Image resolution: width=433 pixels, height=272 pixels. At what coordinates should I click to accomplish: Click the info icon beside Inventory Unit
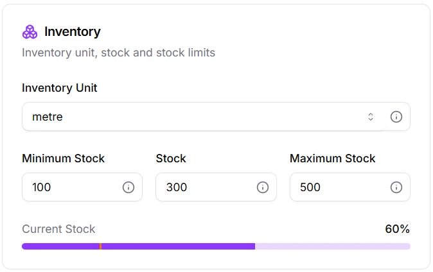tap(396, 117)
